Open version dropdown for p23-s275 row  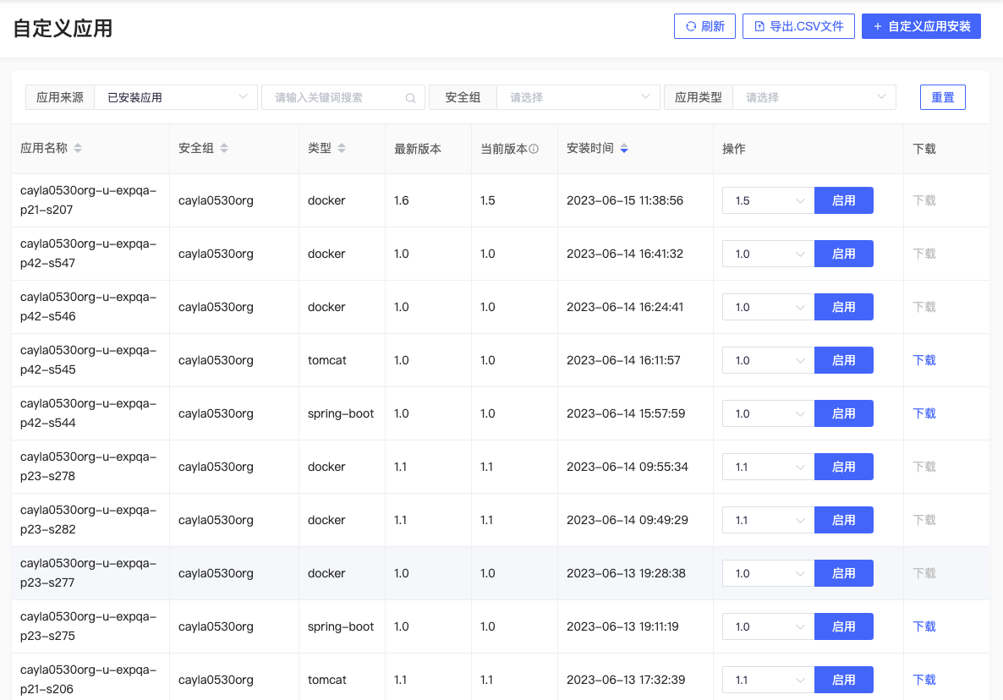point(768,626)
